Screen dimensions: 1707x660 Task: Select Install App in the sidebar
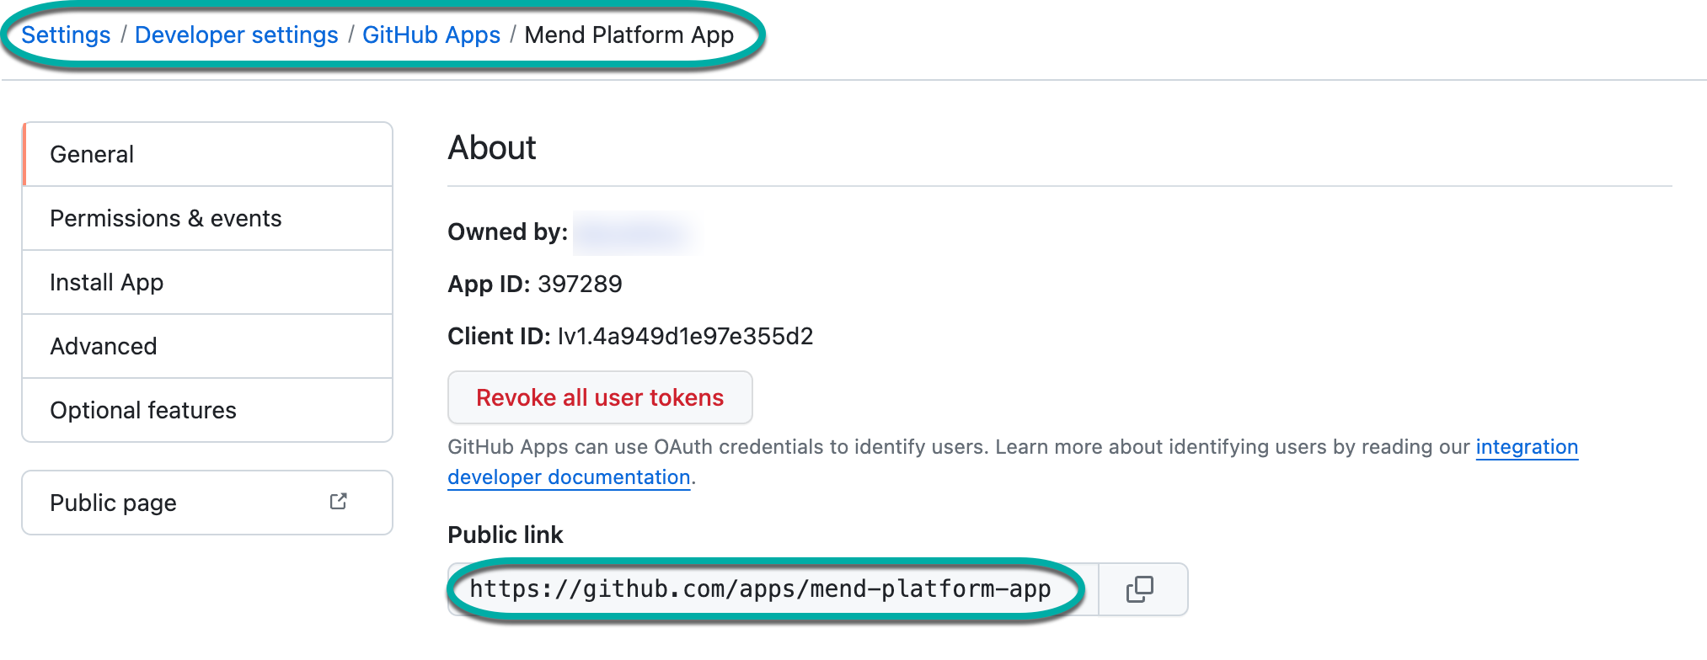106,282
